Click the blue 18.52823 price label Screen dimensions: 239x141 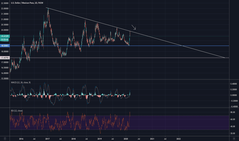click(5, 46)
